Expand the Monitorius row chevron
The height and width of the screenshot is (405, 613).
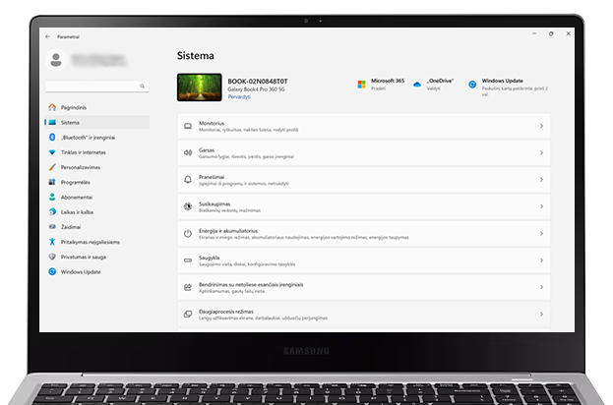(x=541, y=126)
